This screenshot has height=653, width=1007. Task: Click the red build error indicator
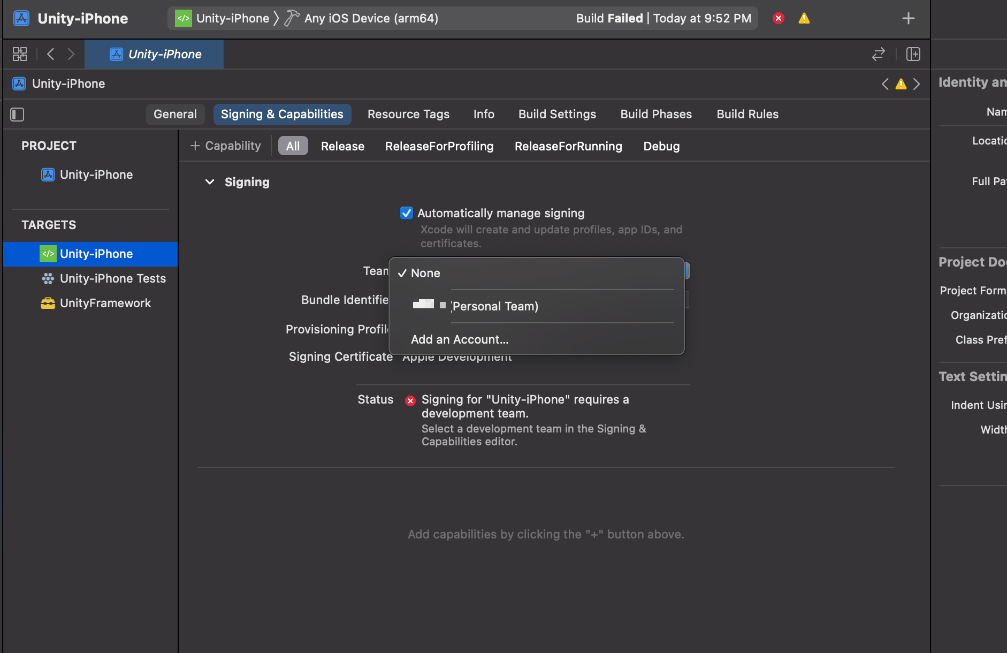click(x=779, y=18)
